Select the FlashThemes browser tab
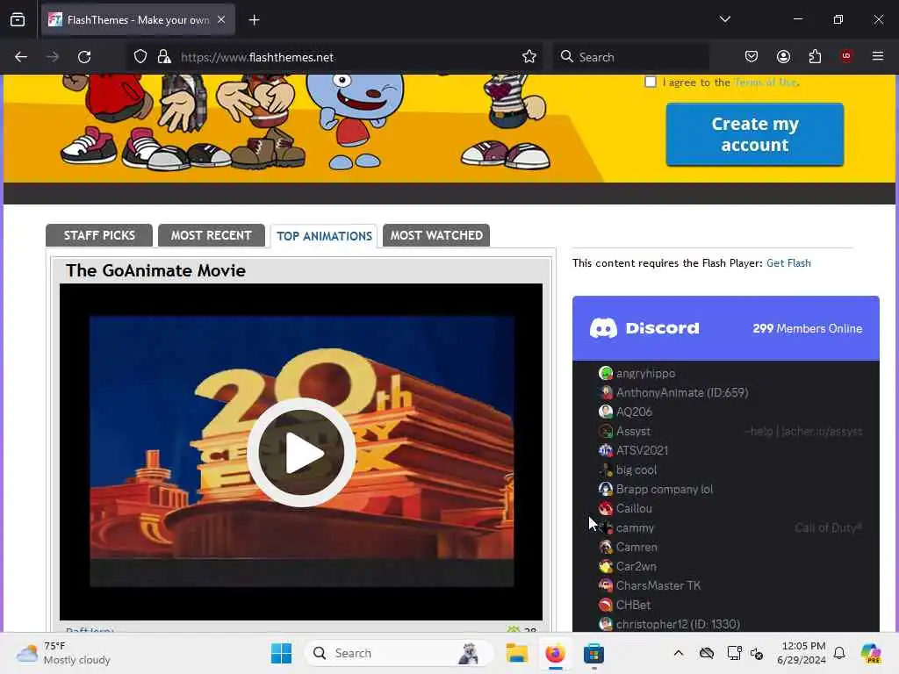The height and width of the screenshot is (674, 899). [x=138, y=20]
